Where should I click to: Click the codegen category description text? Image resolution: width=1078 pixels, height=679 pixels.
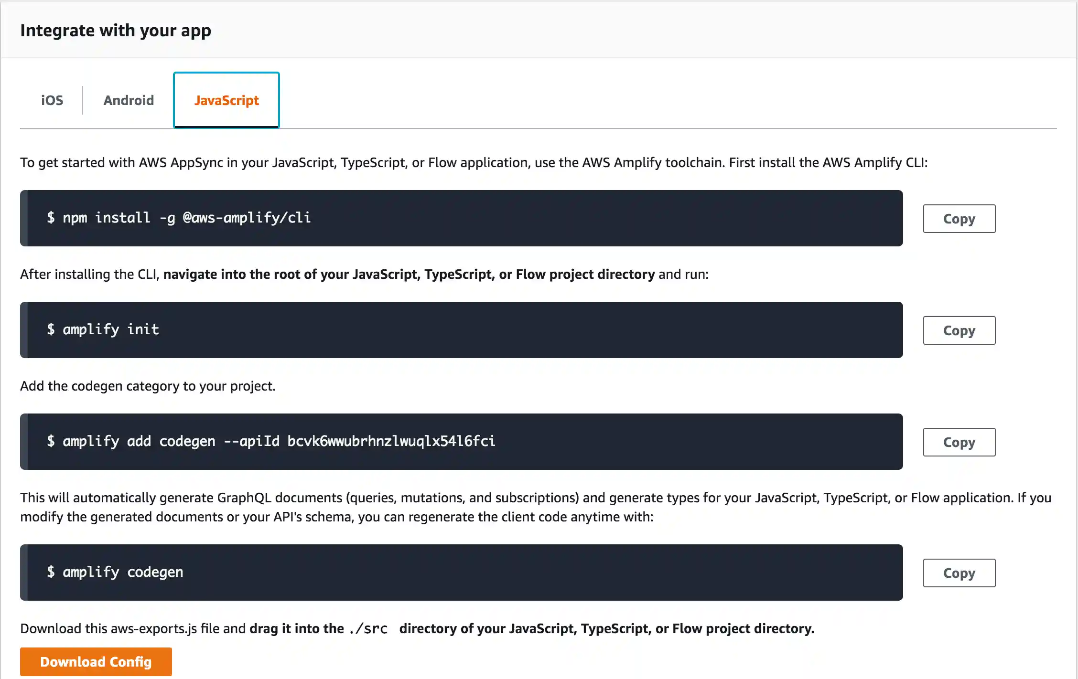tap(147, 386)
